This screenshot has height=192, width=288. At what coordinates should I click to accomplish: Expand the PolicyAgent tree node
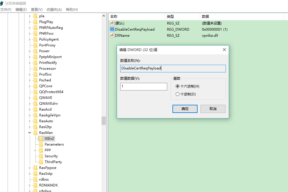(29, 39)
